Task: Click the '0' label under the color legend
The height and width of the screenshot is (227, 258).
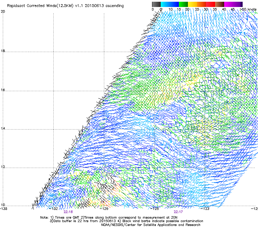Action: (x=153, y=9)
